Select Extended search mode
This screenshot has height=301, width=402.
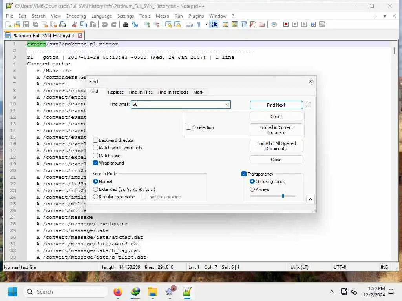click(96, 189)
